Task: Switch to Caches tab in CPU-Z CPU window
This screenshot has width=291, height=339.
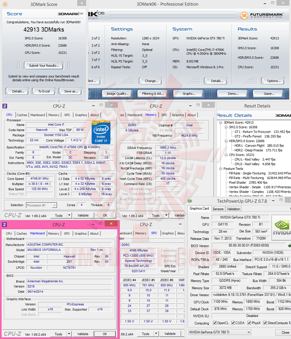Action: pyautogui.click(x=22, y=115)
